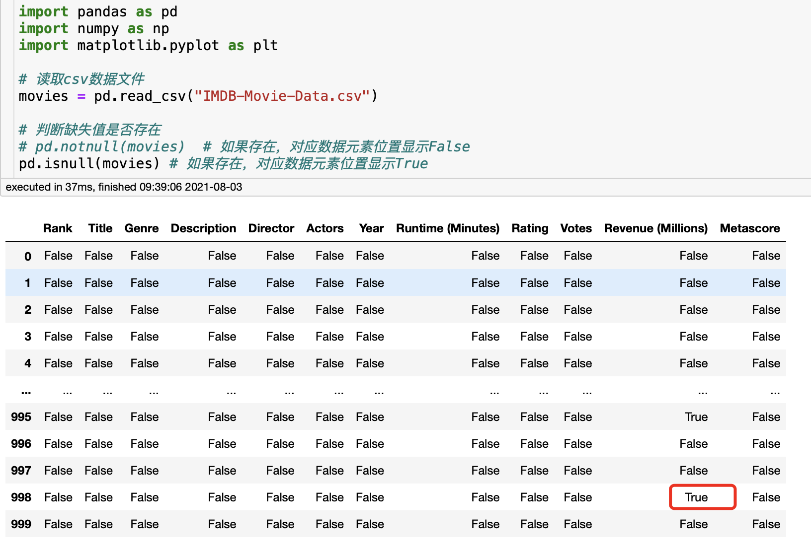Click the Title column header
811x555 pixels.
[100, 228]
